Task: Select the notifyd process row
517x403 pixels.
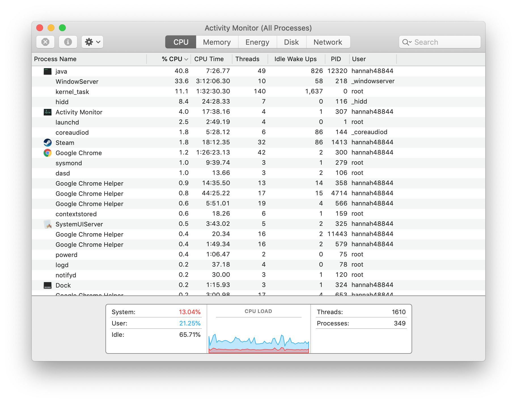Action: tap(258, 275)
